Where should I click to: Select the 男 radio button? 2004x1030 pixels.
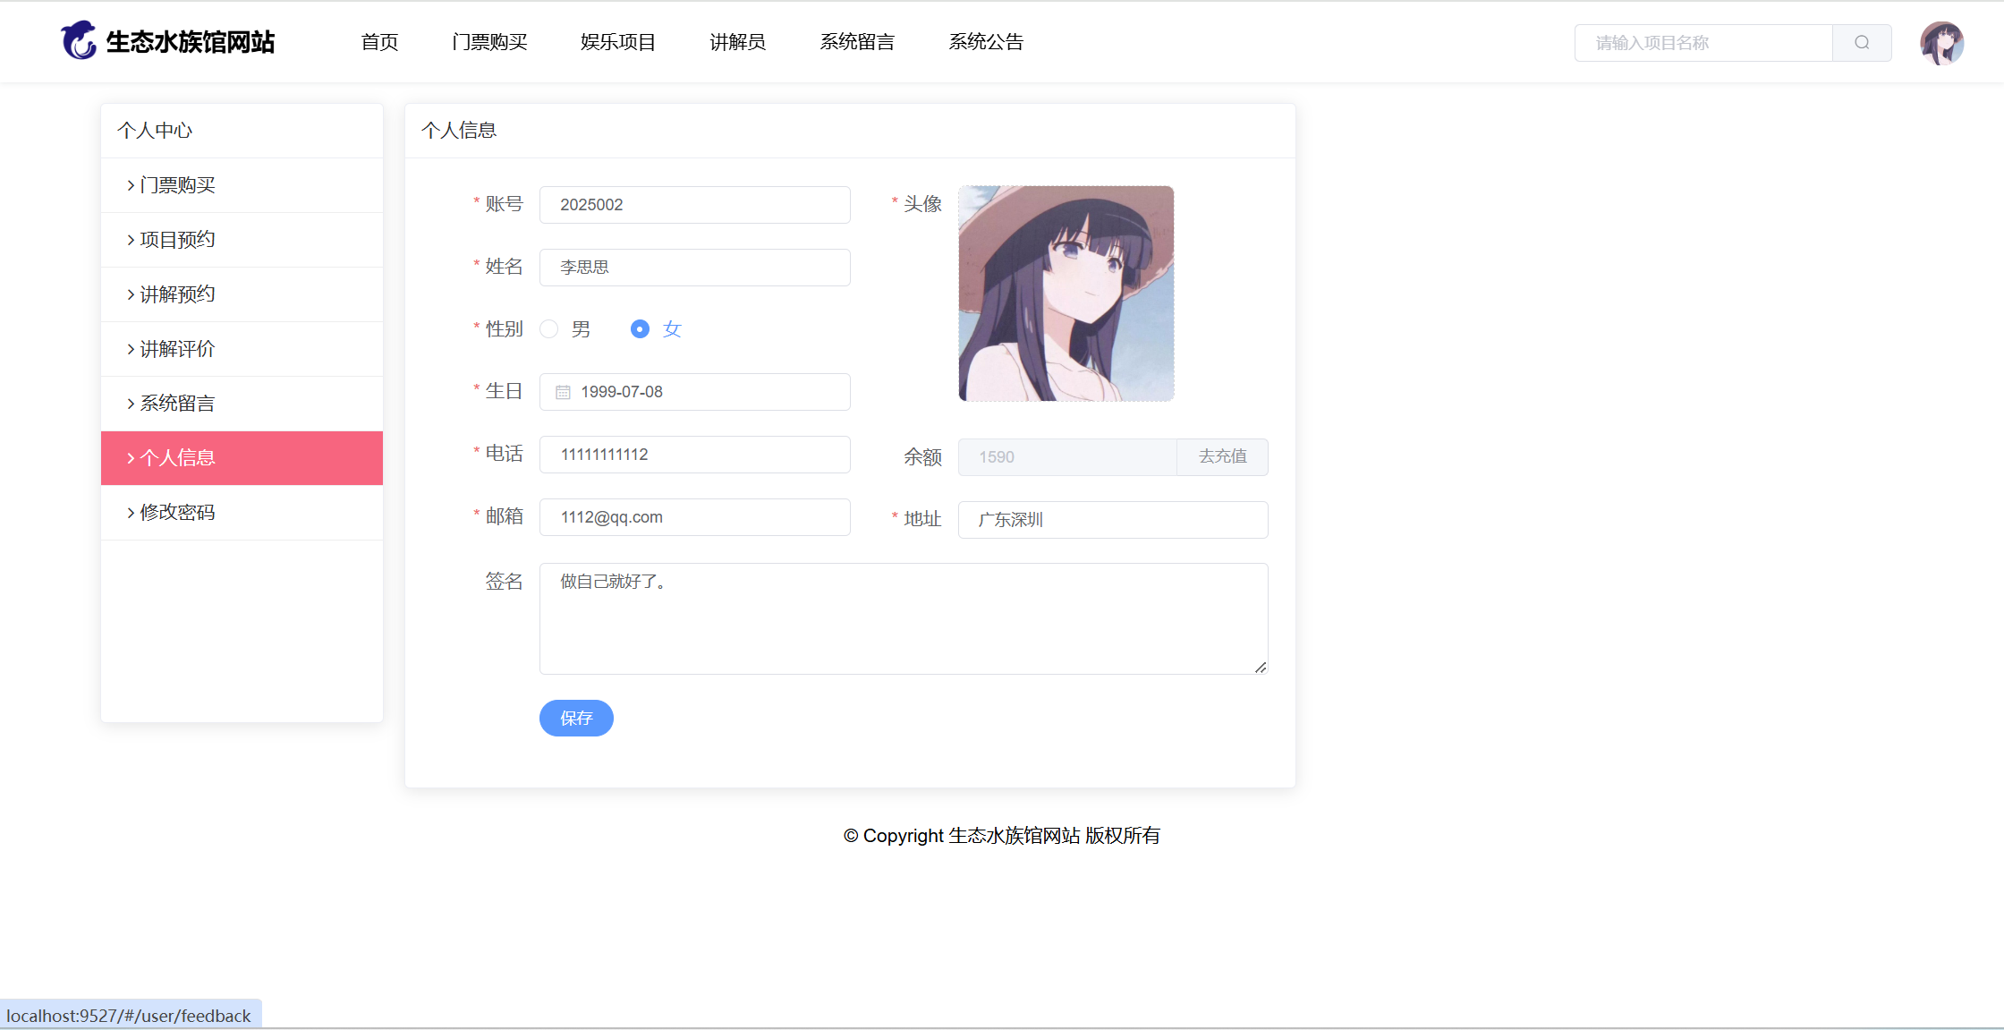coord(549,329)
